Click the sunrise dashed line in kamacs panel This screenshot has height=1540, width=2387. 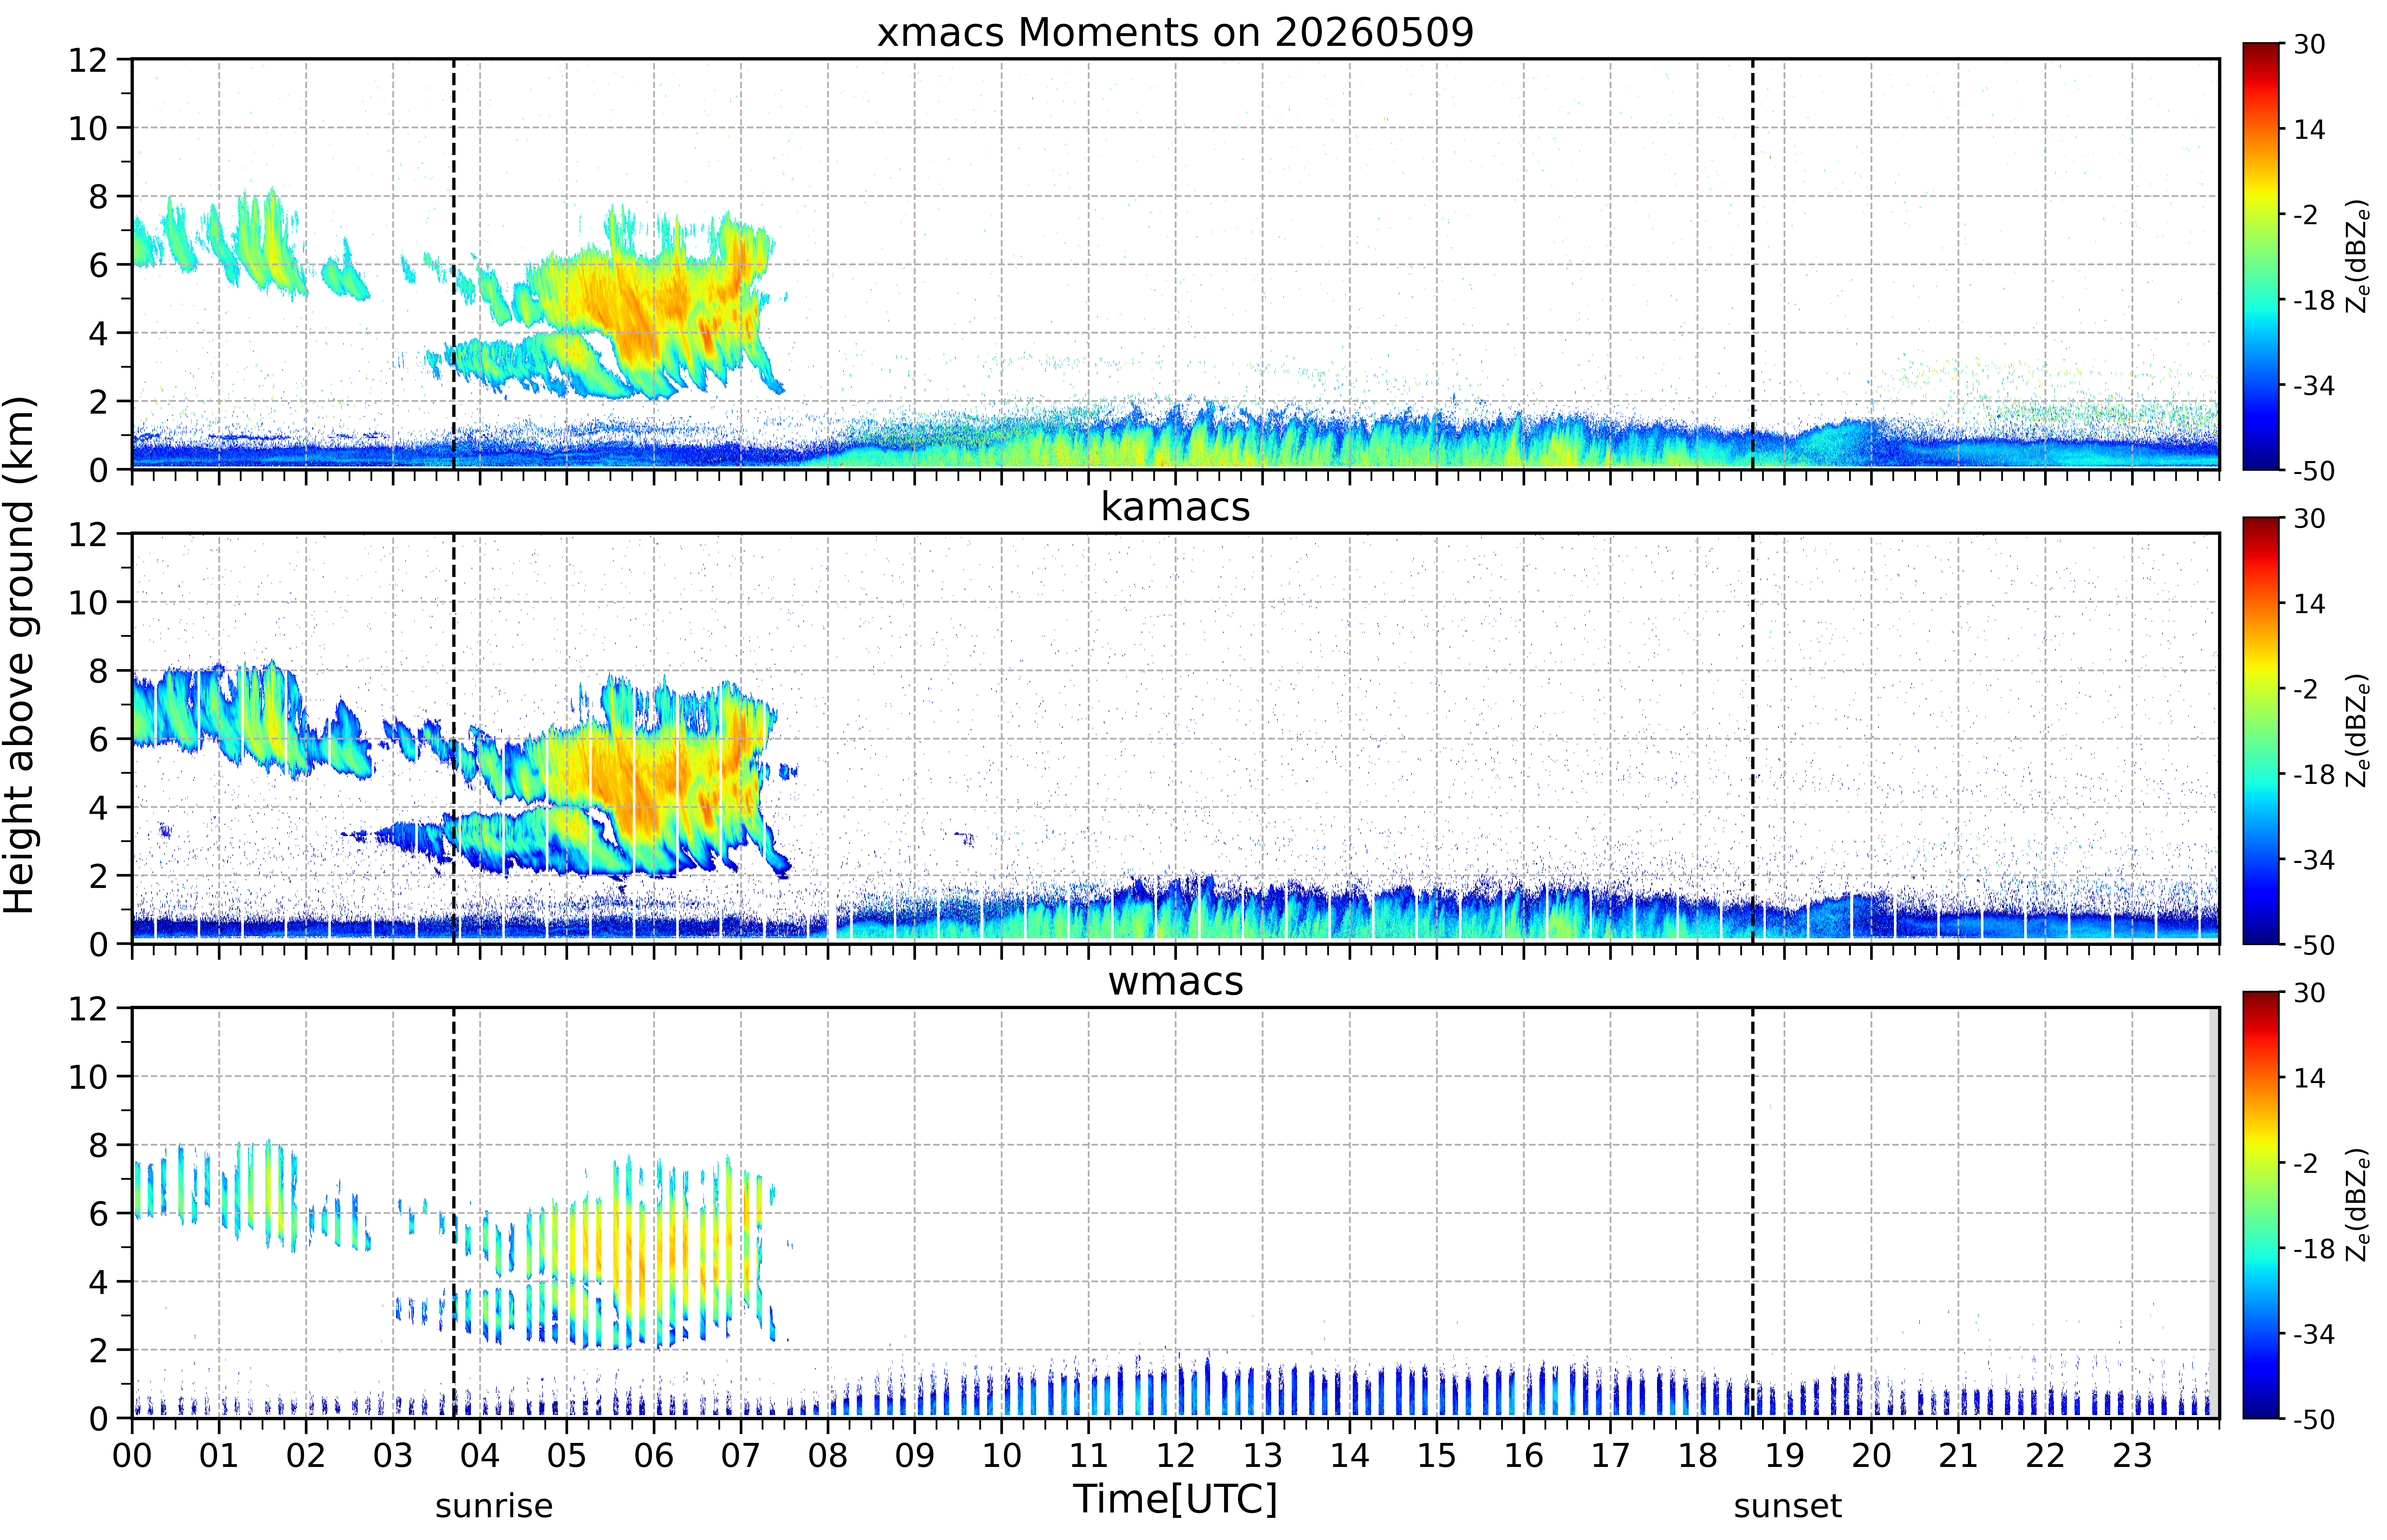454,738
